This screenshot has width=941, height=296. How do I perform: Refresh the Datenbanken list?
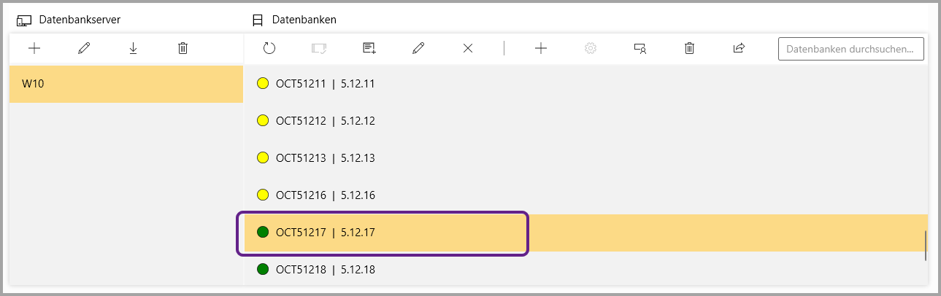point(269,49)
